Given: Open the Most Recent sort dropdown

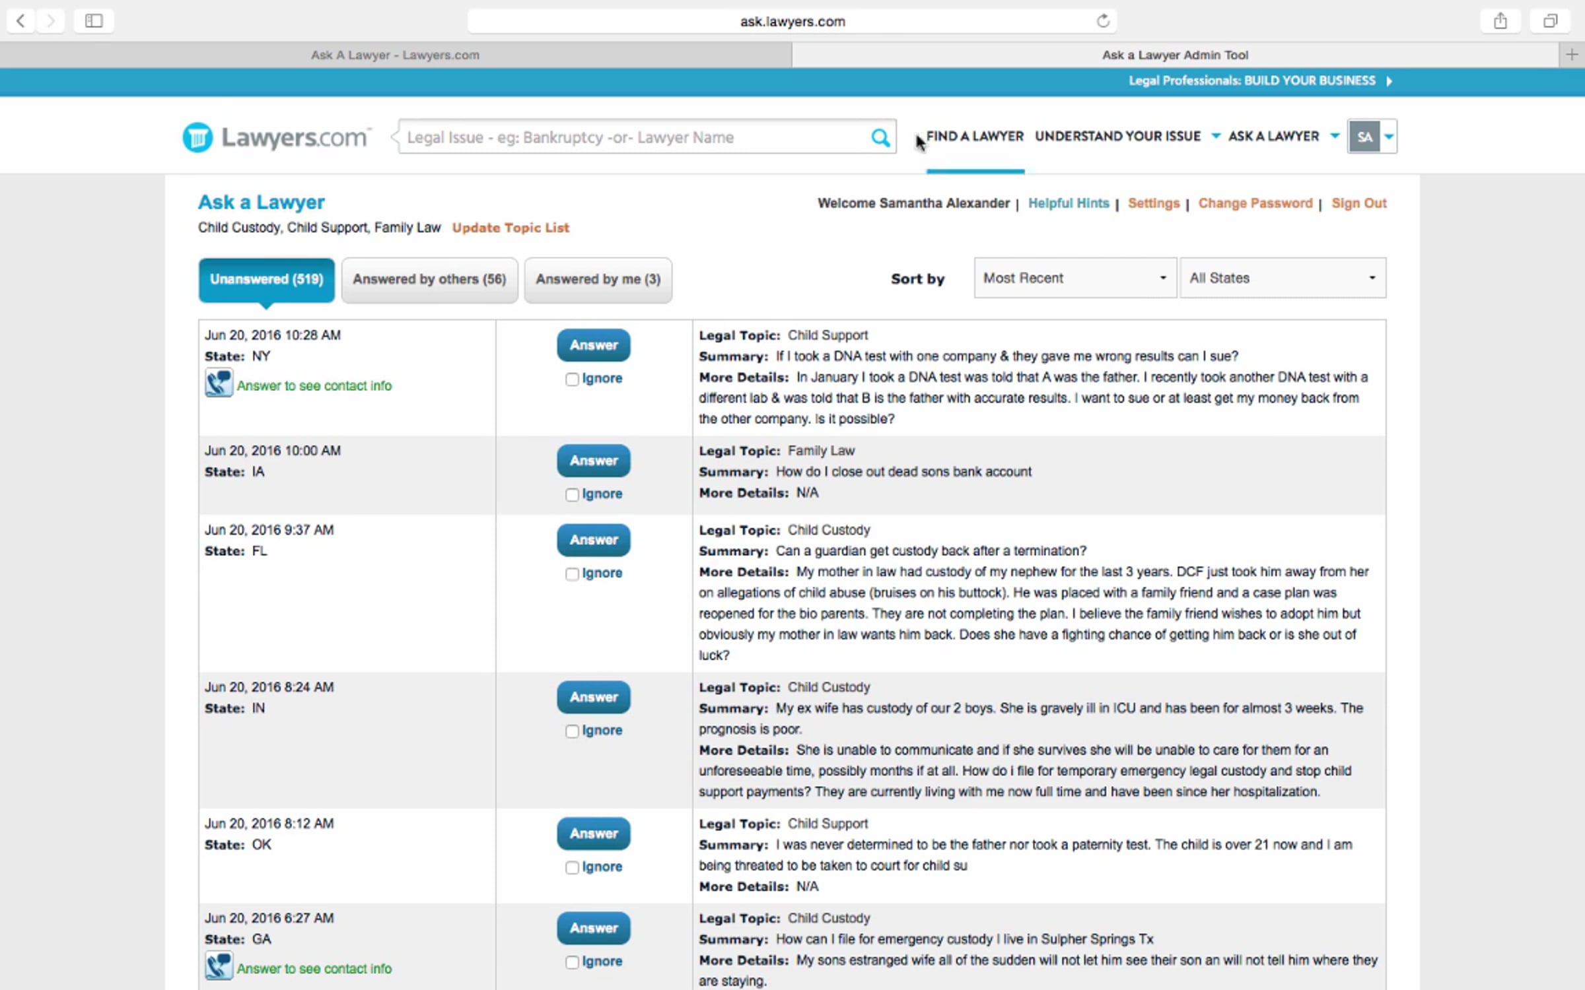Looking at the screenshot, I should point(1074,278).
